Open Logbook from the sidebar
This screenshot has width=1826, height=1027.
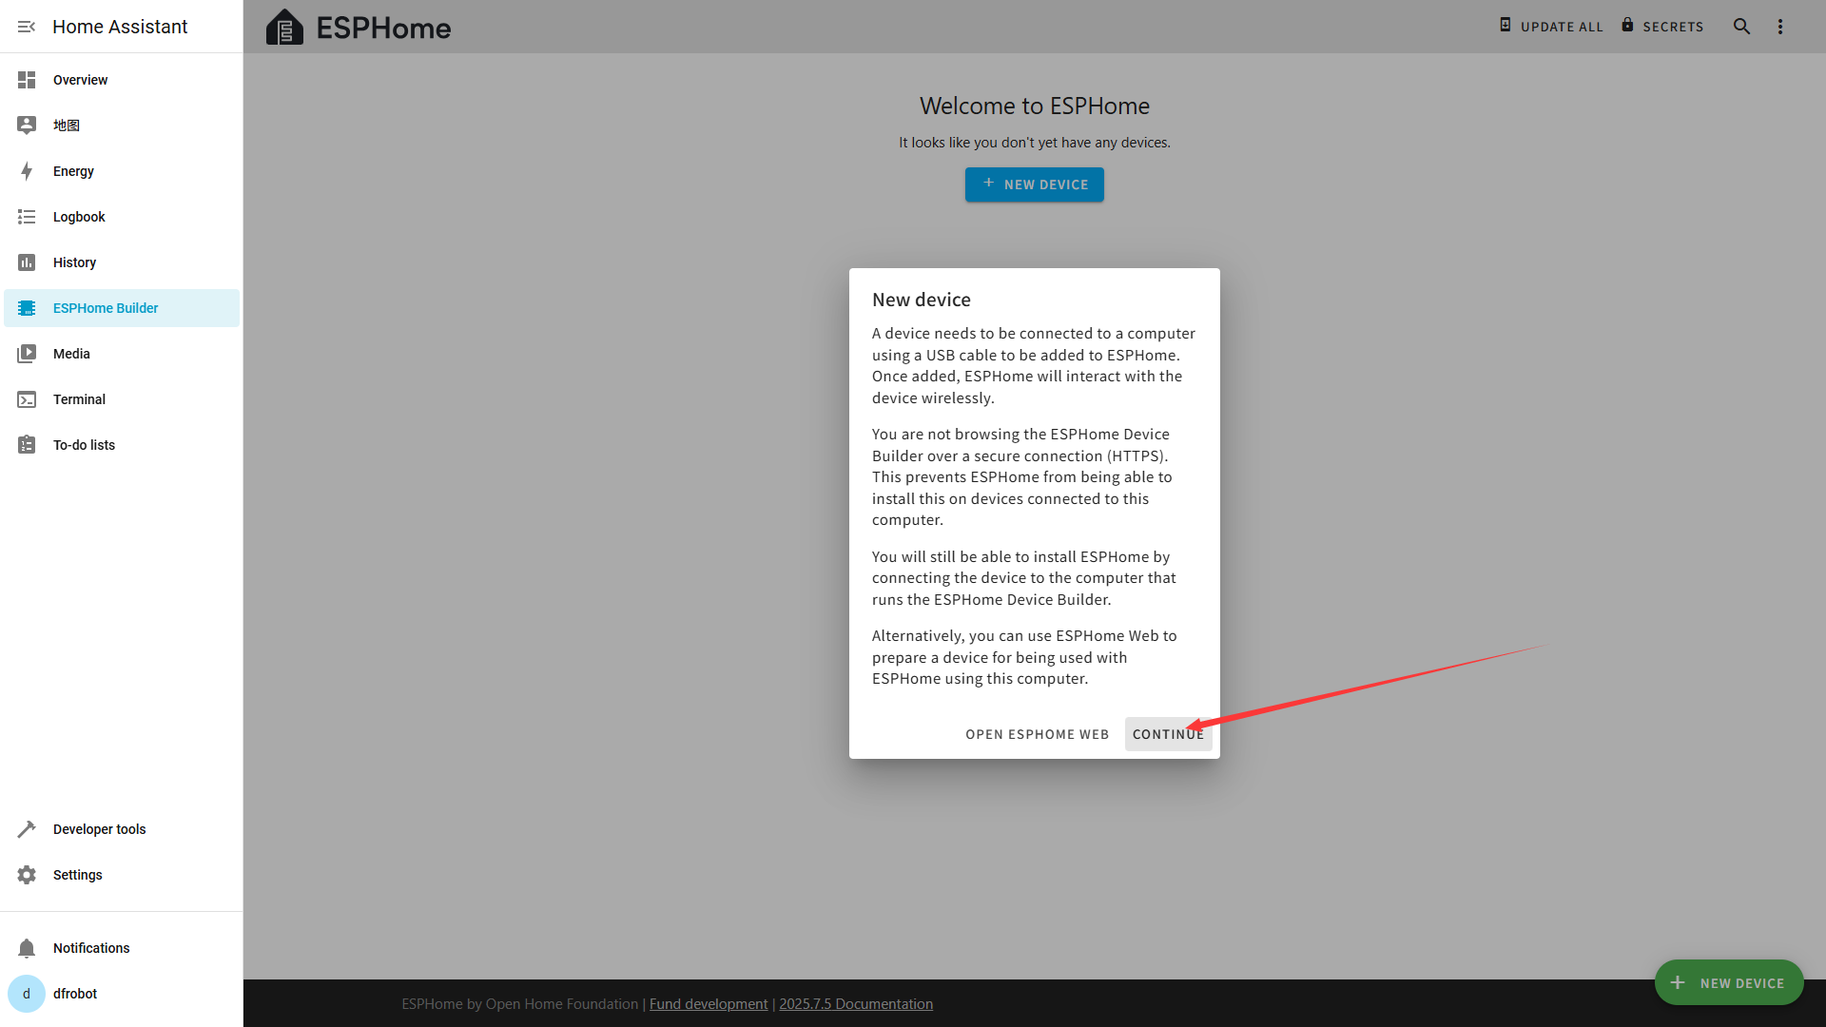tap(79, 217)
